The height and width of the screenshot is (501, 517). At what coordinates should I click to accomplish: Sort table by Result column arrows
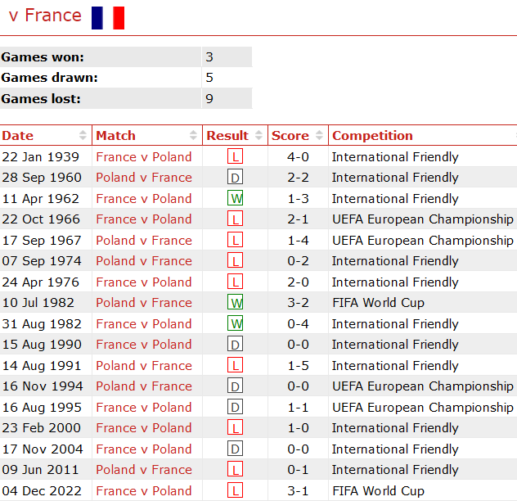tap(259, 136)
